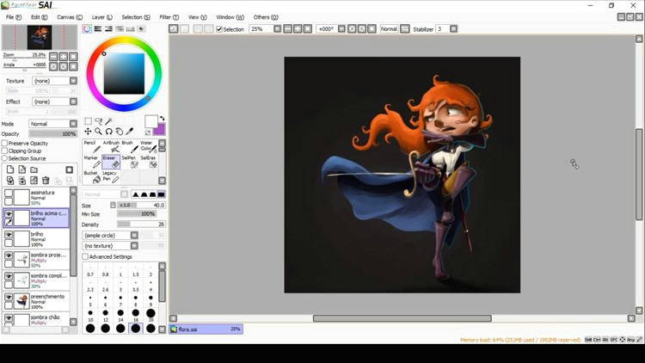
Task: Click the horizontal canvas scrollbar
Action: pos(402,318)
